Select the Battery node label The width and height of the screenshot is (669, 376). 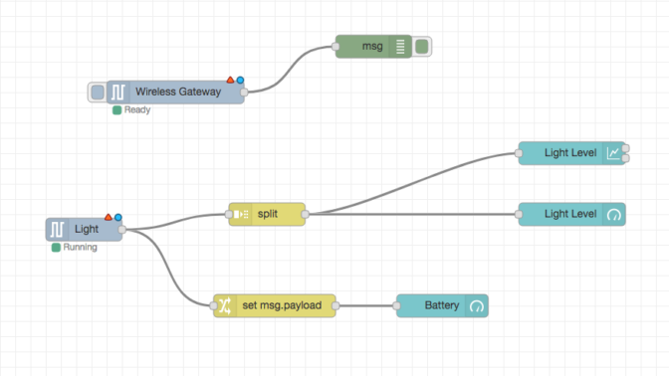point(442,305)
